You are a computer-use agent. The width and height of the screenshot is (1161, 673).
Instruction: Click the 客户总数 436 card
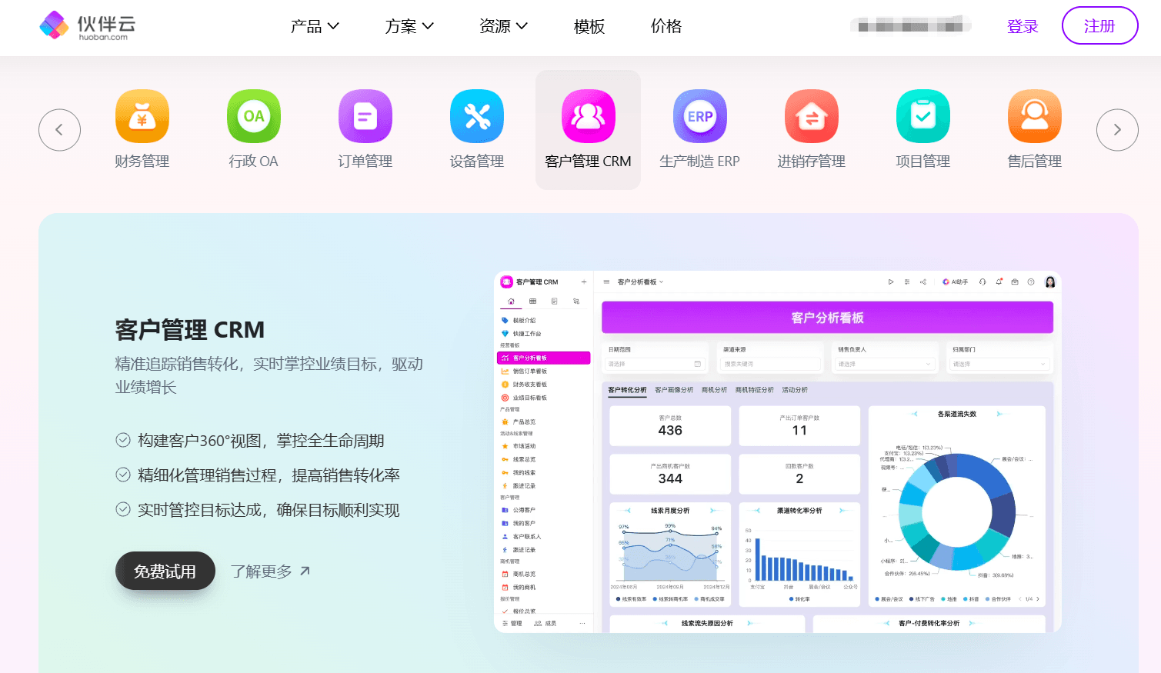tap(670, 426)
